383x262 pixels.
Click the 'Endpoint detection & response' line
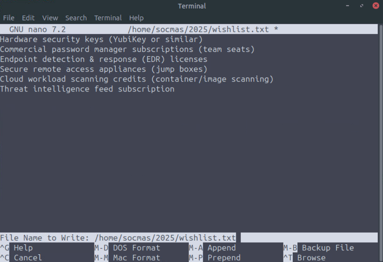coord(103,59)
